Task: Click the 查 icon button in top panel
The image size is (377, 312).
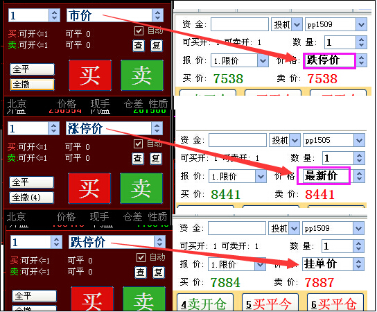Action: coord(139,46)
